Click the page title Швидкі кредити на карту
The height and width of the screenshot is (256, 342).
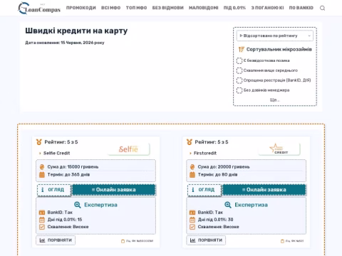pos(76,31)
